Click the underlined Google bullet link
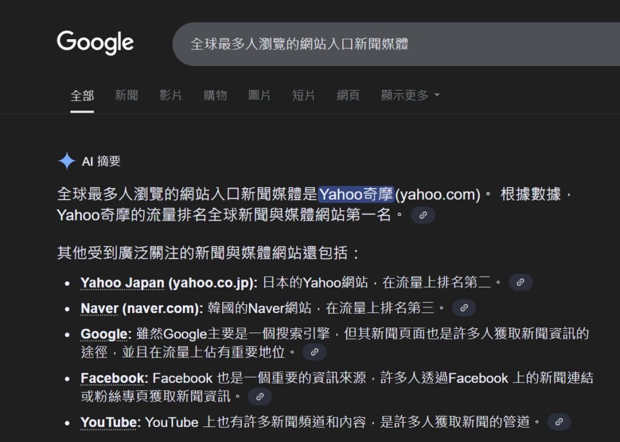 [x=104, y=334]
